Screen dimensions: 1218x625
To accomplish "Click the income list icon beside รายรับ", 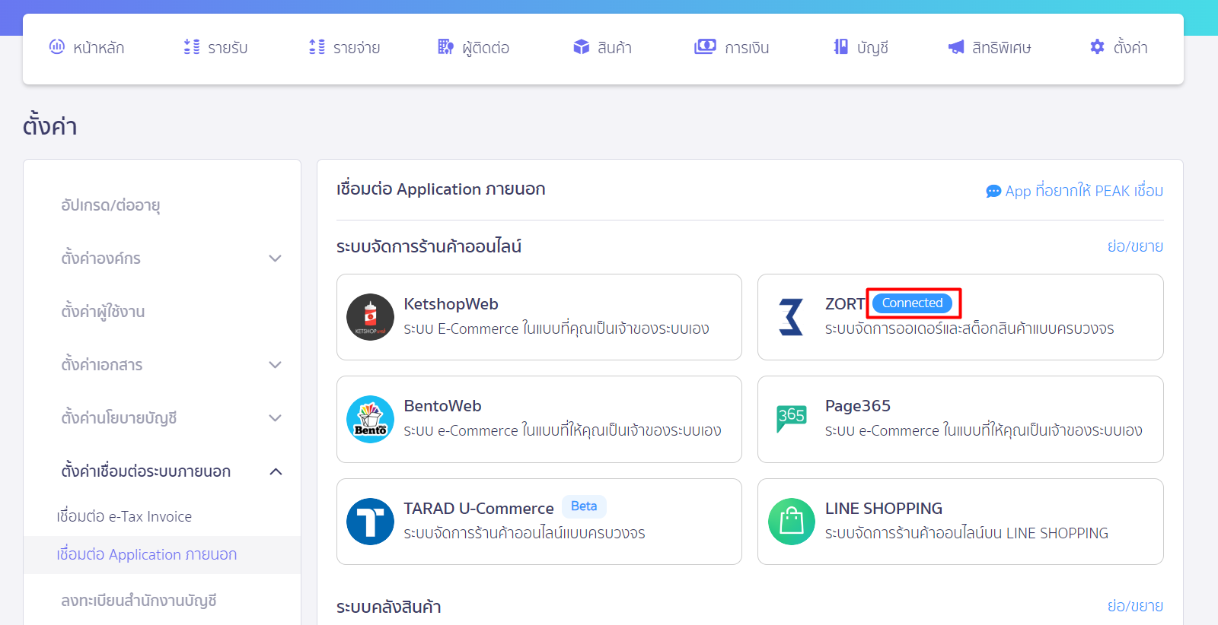I will 192,47.
